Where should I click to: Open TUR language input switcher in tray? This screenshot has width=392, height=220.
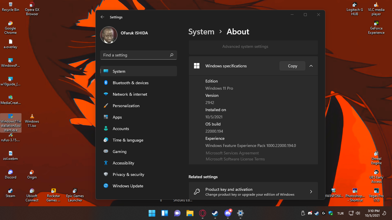coord(340,213)
